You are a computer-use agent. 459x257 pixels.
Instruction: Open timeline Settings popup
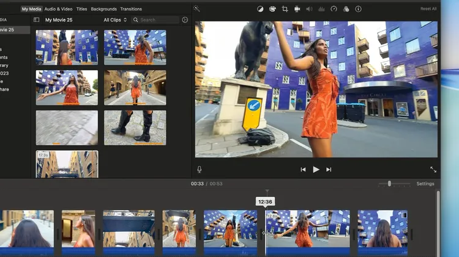pyautogui.click(x=425, y=184)
